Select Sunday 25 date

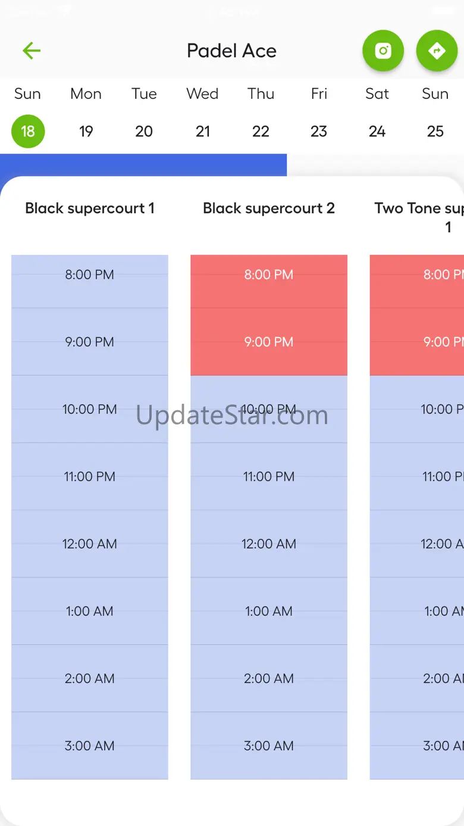pos(435,131)
